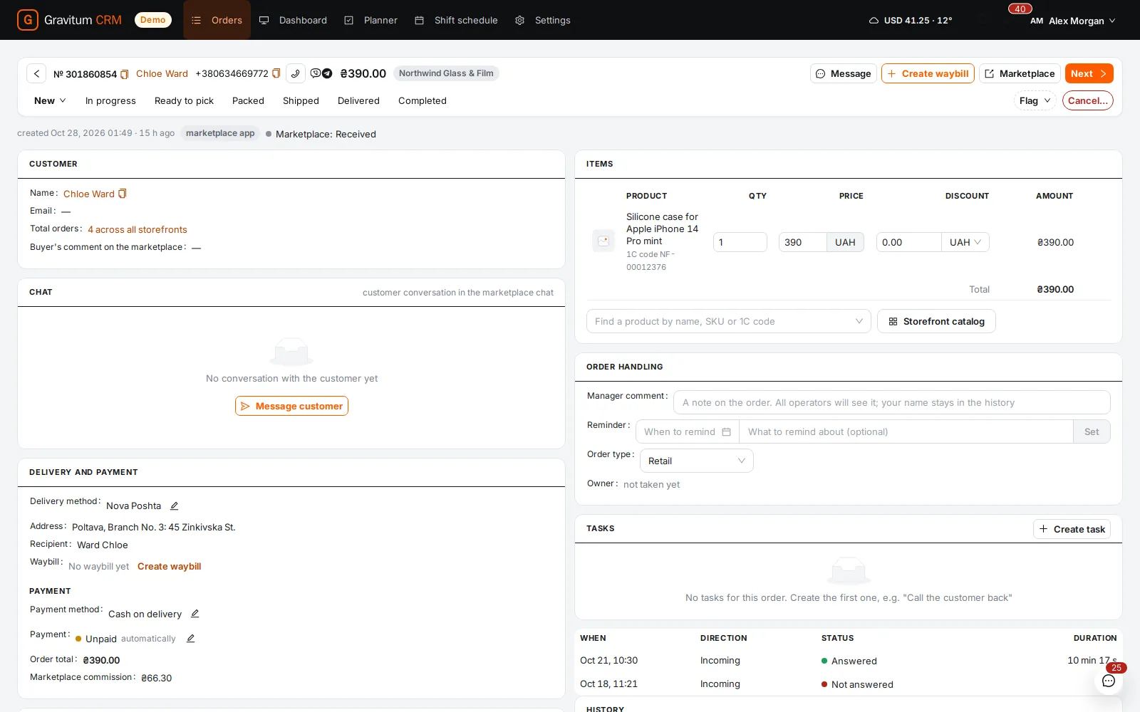Screen dimensions: 1140x712
Task: Edit delivery method Nova Poshta
Action: click(x=174, y=506)
